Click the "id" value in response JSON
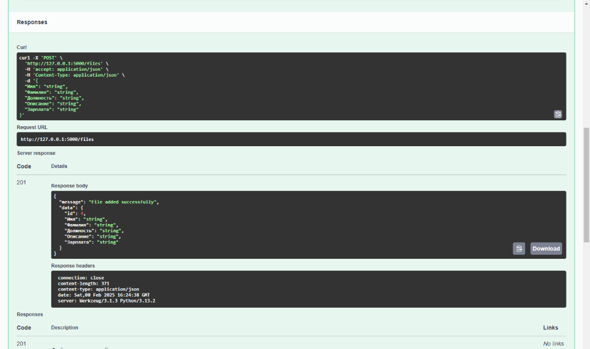590x349 pixels. coord(83,213)
